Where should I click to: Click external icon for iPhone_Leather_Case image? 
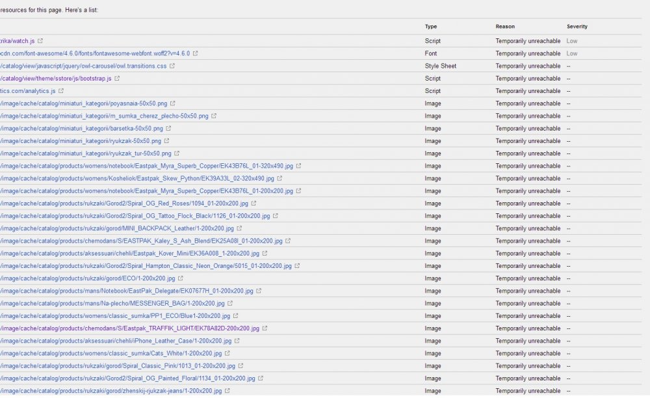point(237,341)
